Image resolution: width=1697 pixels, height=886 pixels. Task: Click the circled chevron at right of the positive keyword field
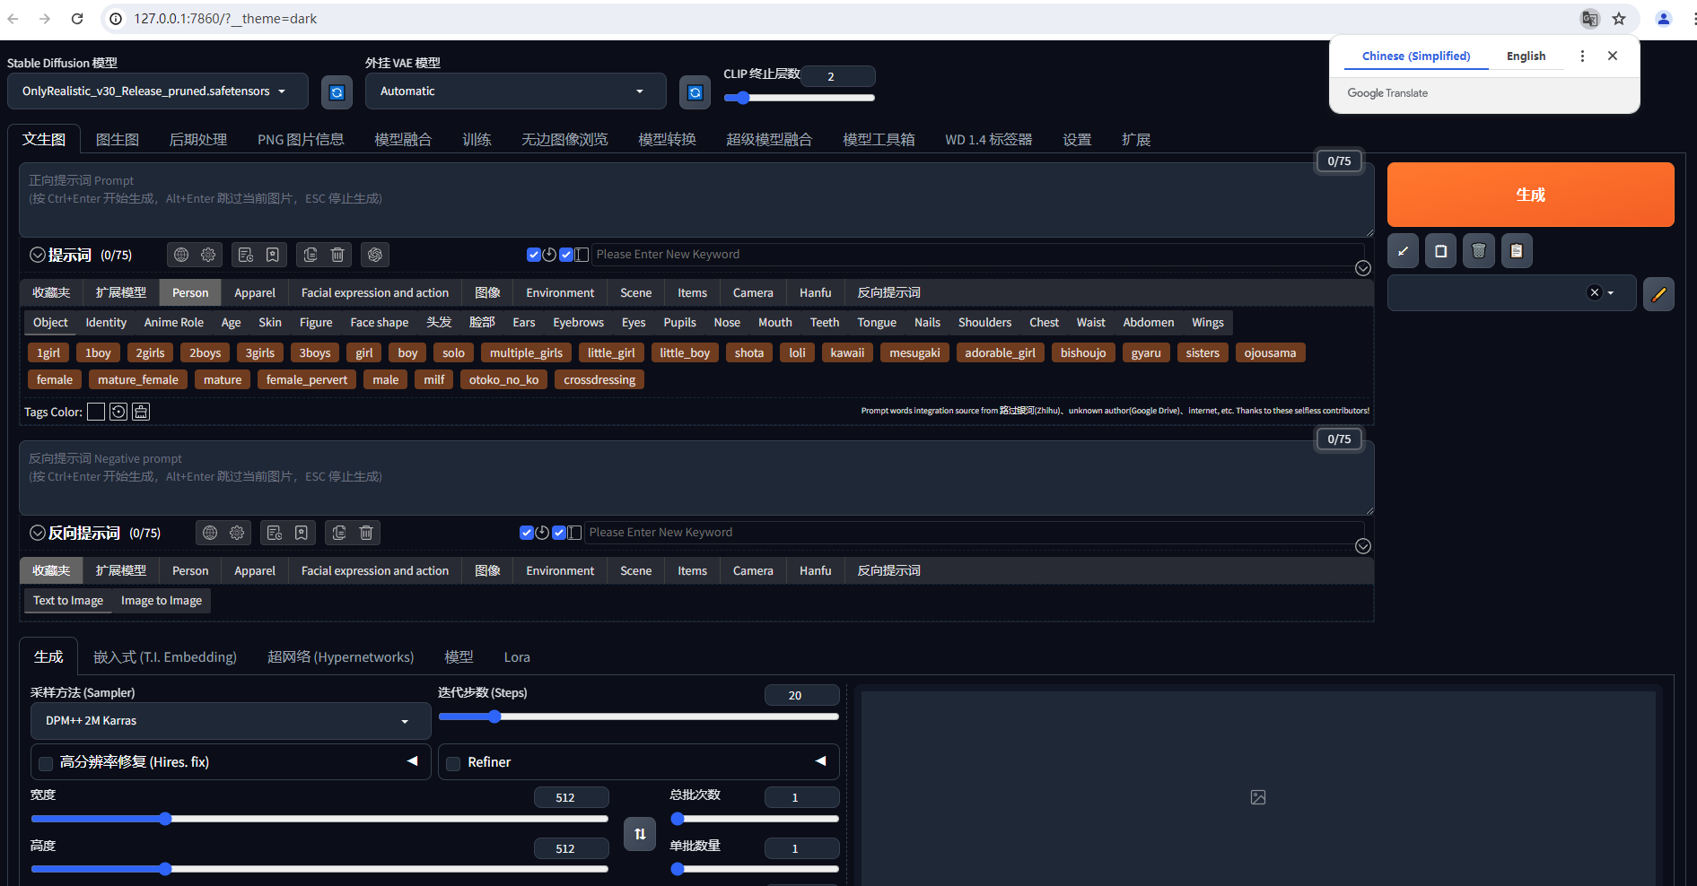(1362, 268)
